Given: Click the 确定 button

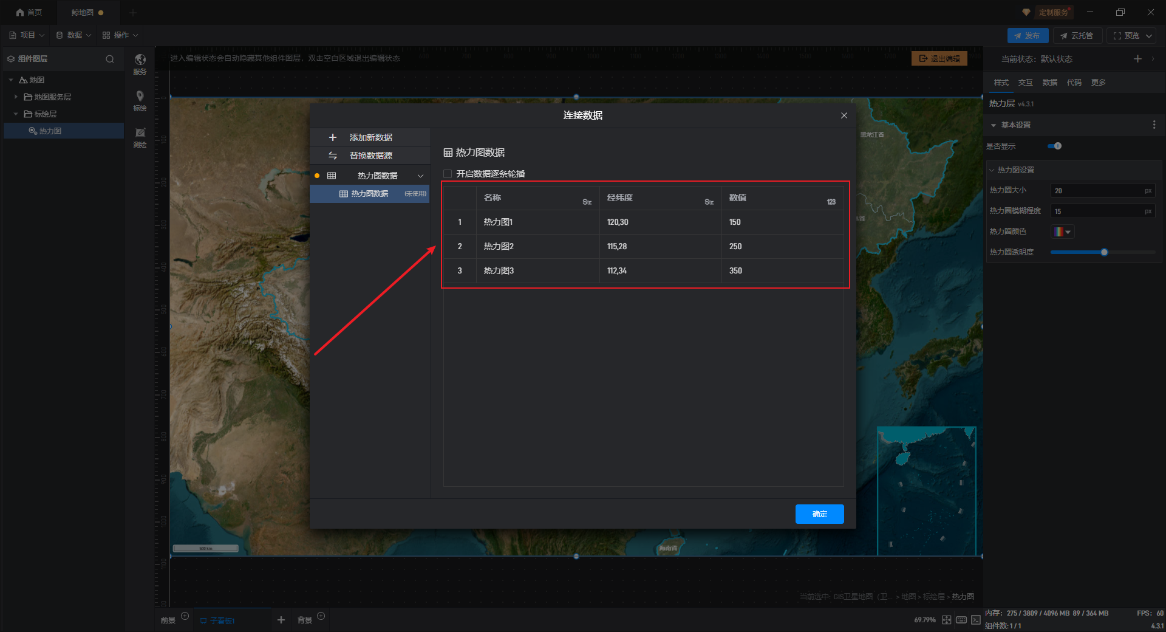Looking at the screenshot, I should click(819, 514).
